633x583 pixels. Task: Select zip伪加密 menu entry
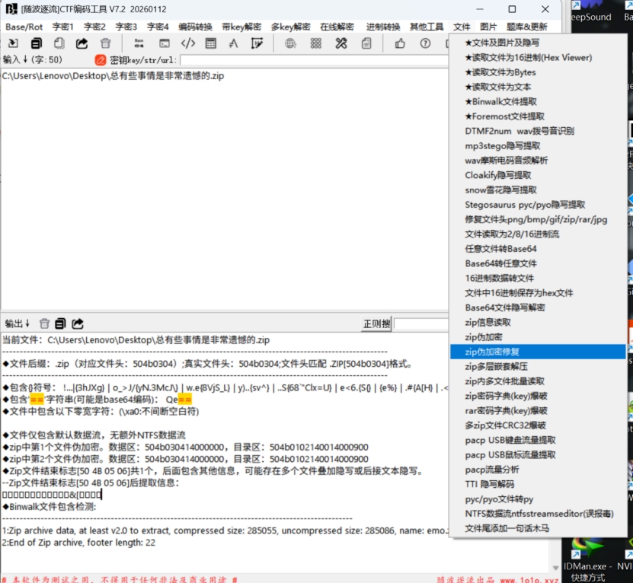coord(538,337)
